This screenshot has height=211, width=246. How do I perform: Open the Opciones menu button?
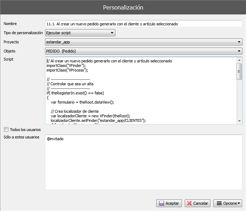click(x=228, y=203)
